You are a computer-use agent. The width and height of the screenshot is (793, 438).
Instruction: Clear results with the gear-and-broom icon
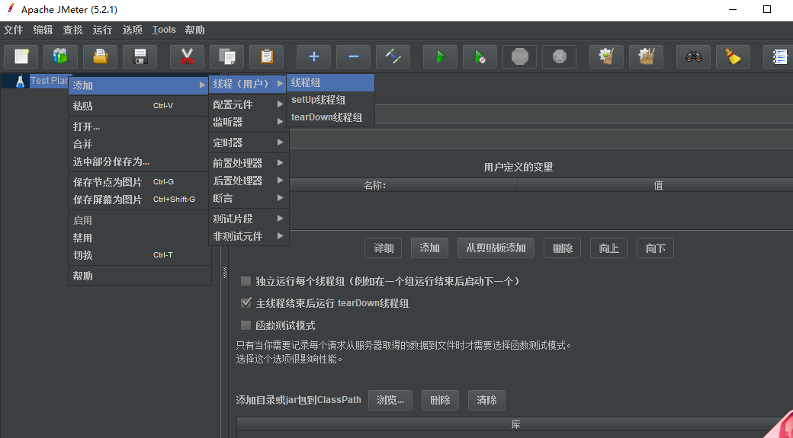606,56
